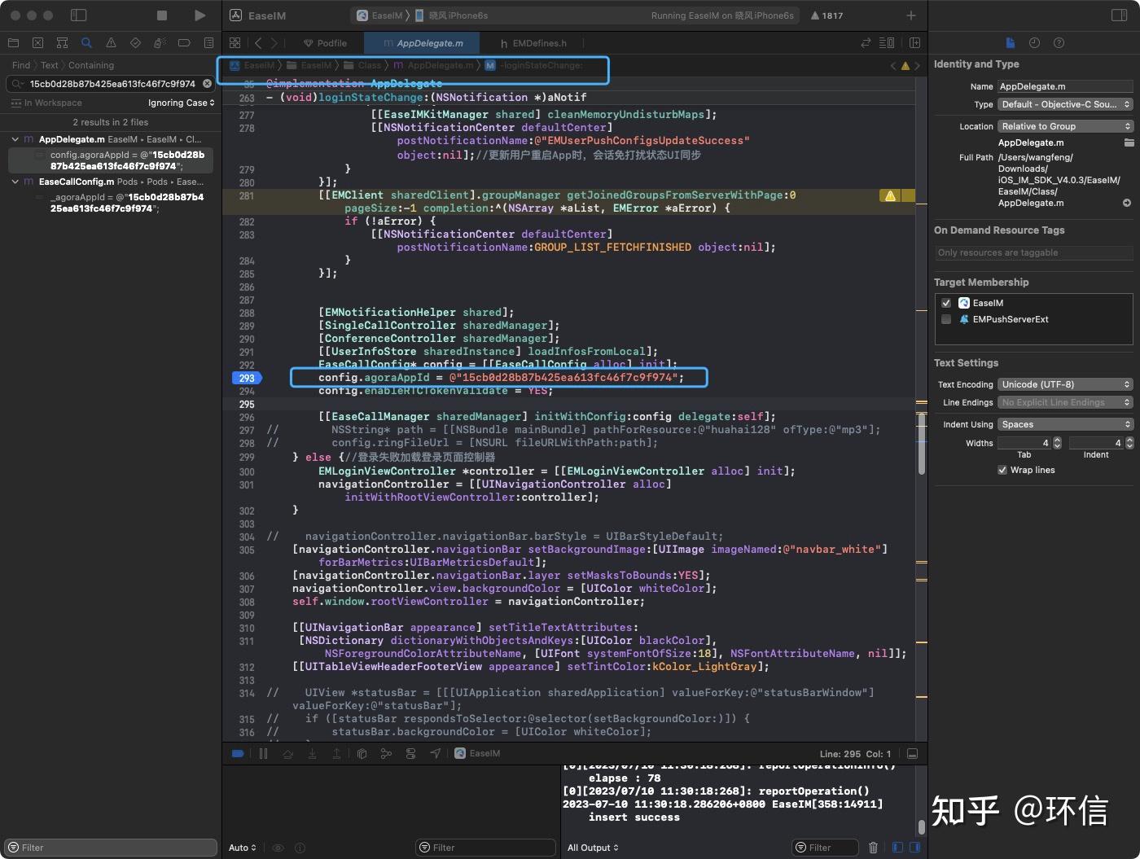Open the Symbol navigator
The width and height of the screenshot is (1140, 859).
[62, 43]
